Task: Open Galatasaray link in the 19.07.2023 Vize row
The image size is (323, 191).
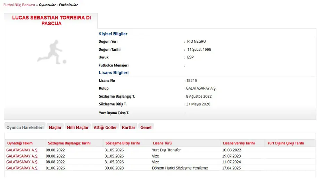Action: coord(22,156)
